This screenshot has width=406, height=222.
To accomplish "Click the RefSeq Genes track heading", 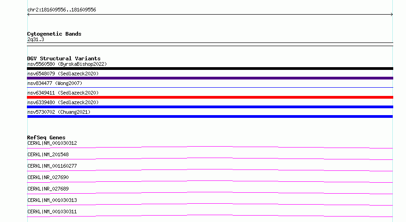I will 46,137.
